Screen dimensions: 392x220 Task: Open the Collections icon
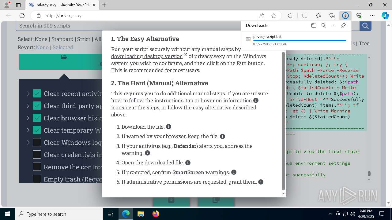click(332, 16)
